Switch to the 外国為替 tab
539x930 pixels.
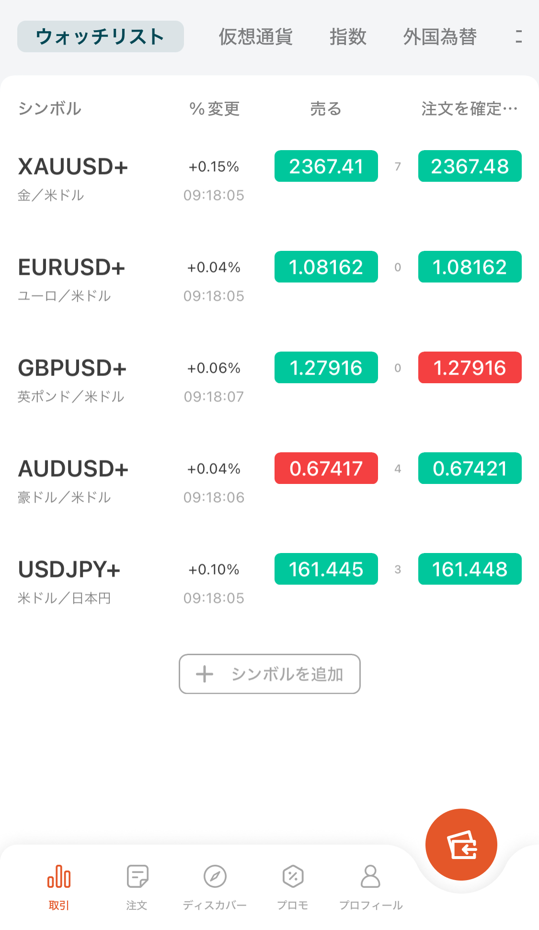(x=440, y=36)
